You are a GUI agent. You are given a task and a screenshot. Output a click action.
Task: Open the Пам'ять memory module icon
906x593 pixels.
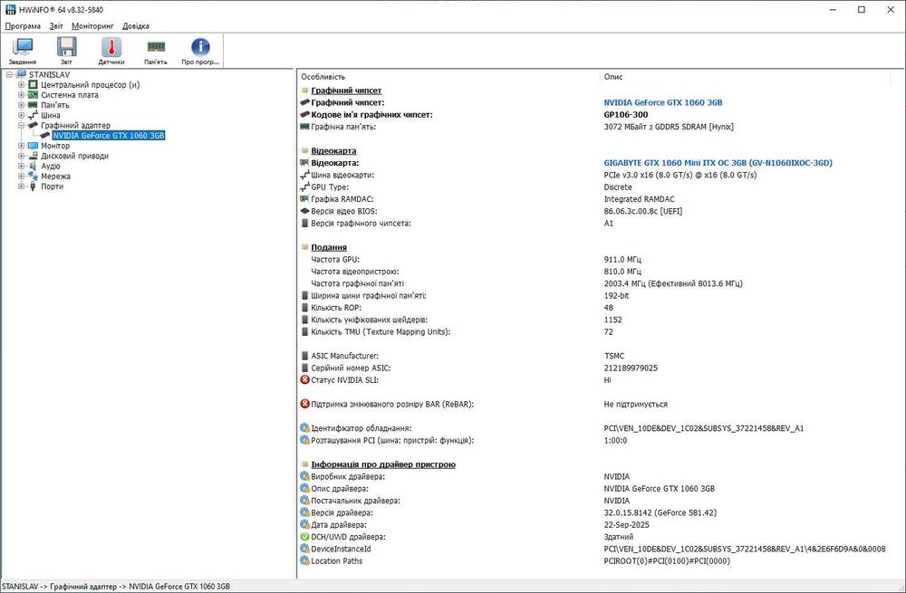point(156,47)
